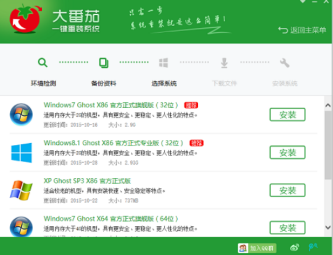The image size is (333, 255).
Task: Click the update date 2015-10-22
Action: (84, 200)
